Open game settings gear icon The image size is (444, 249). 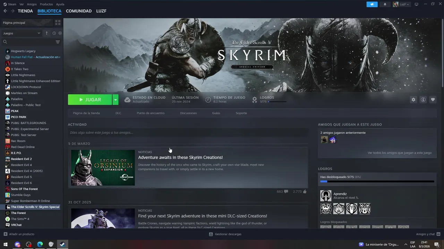[413, 100]
